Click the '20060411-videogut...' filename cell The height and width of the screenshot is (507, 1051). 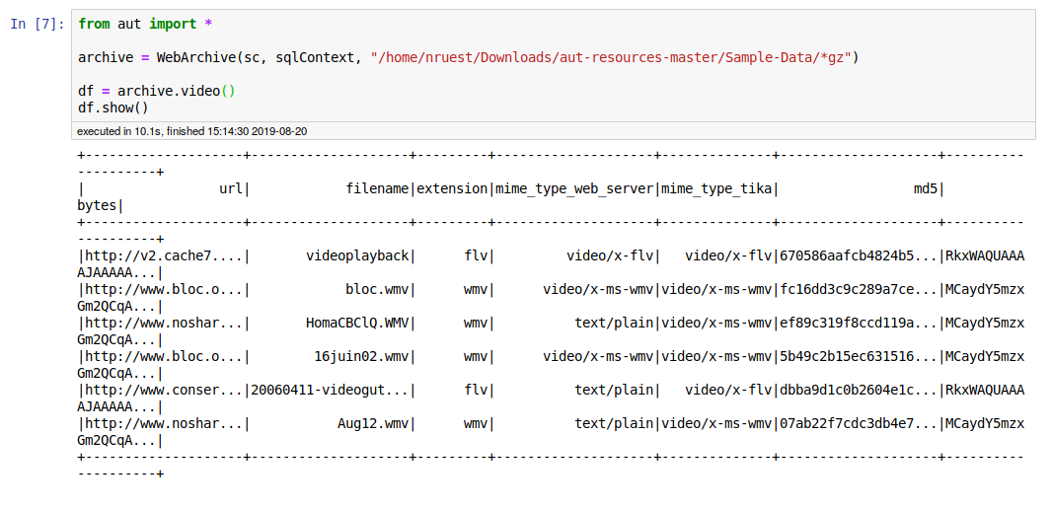330,390
